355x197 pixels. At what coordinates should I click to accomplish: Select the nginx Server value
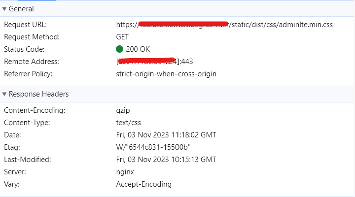[125, 172]
